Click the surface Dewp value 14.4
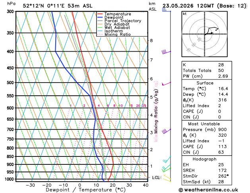Screen dimensions: 250x193 pos(223,94)
